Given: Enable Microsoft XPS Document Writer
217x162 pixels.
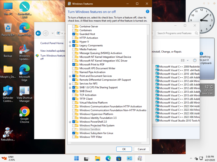Looking at the screenshot, I should [x=74, y=68].
